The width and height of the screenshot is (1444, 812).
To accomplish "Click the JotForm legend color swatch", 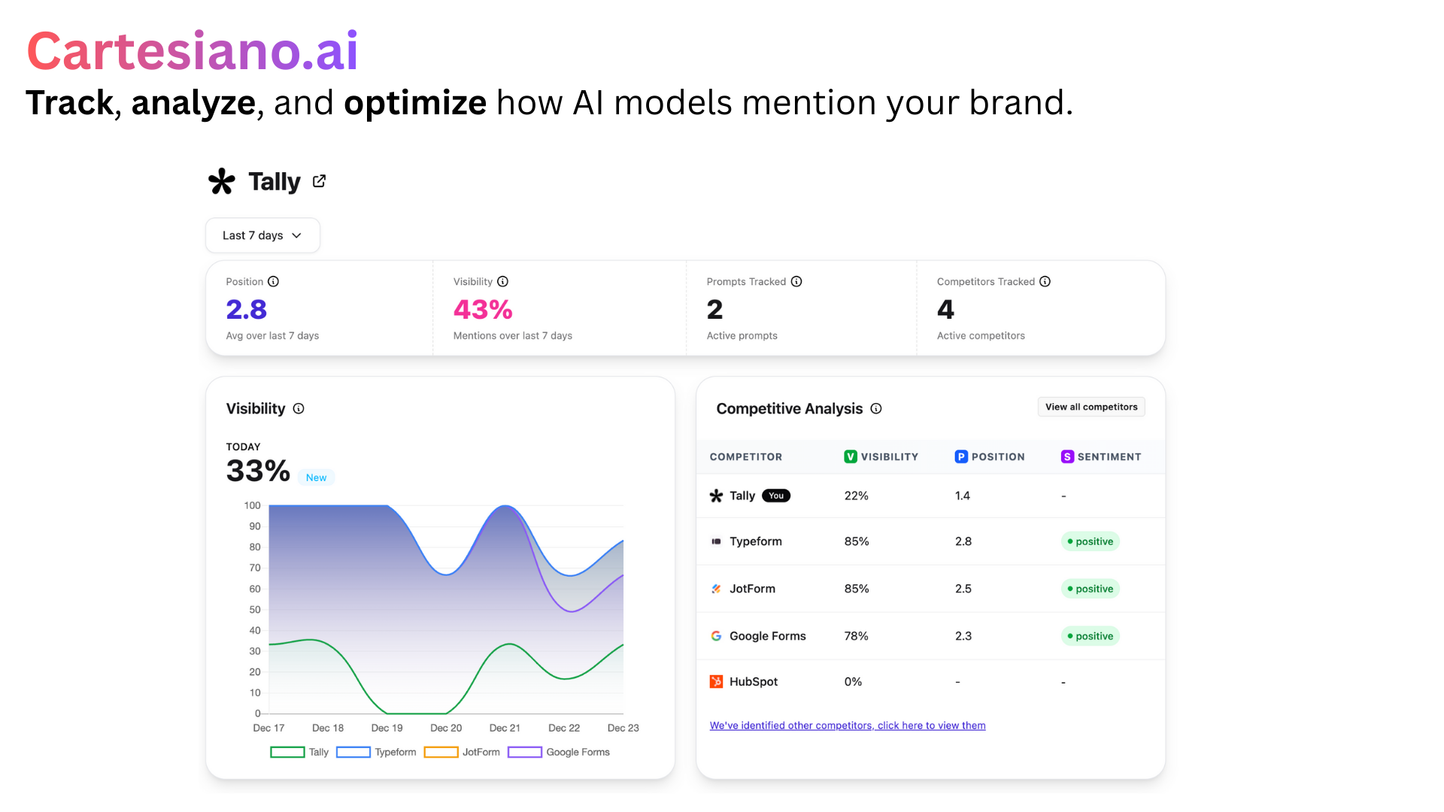I will pos(441,752).
